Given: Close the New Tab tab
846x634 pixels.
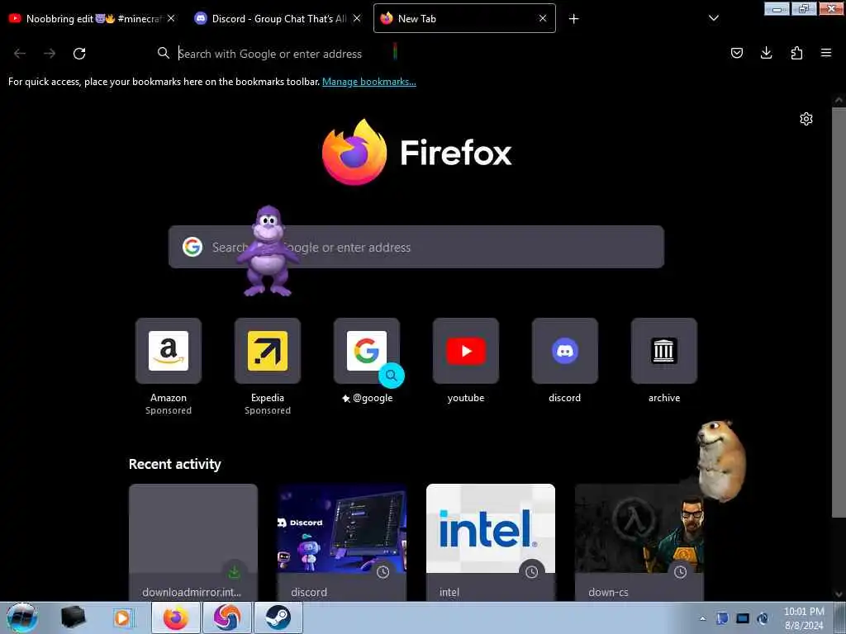Looking at the screenshot, I should (543, 18).
